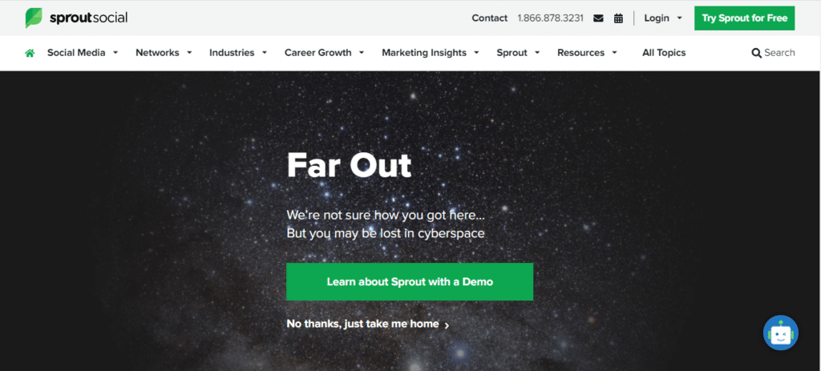Go to the green home icon
This screenshot has height=371, width=821.
pos(30,53)
